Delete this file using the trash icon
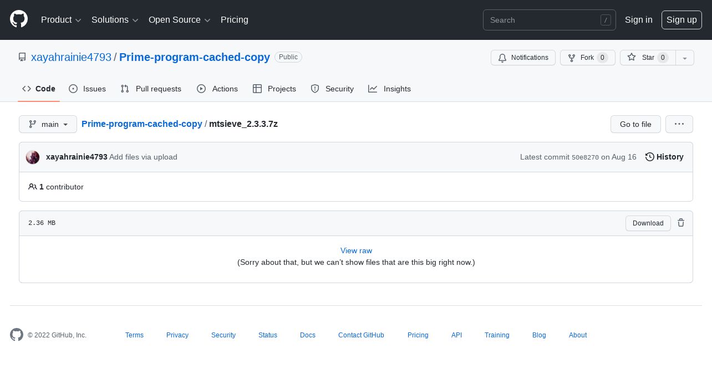The image size is (712, 369). click(681, 223)
